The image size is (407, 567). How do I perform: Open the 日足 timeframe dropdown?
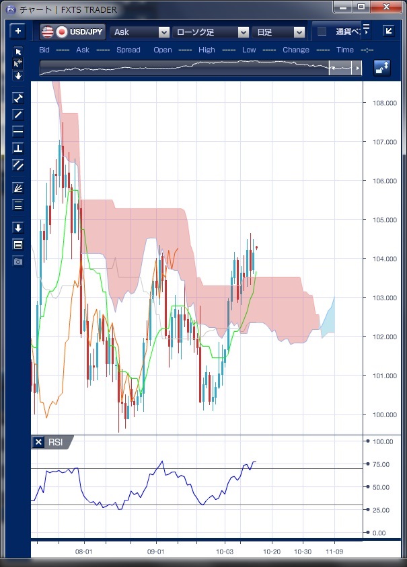(x=299, y=32)
